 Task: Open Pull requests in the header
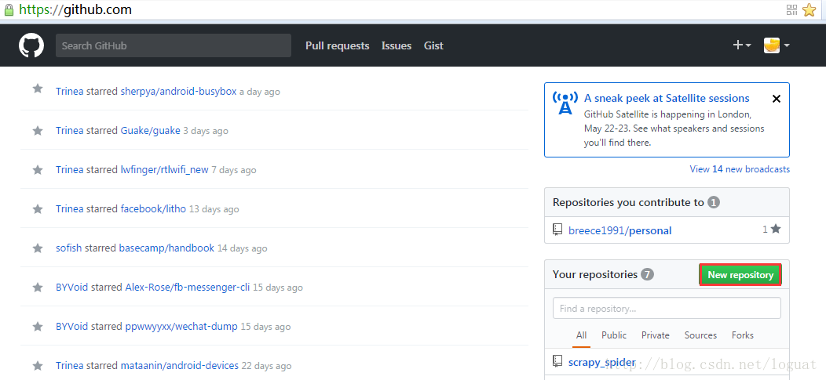337,45
